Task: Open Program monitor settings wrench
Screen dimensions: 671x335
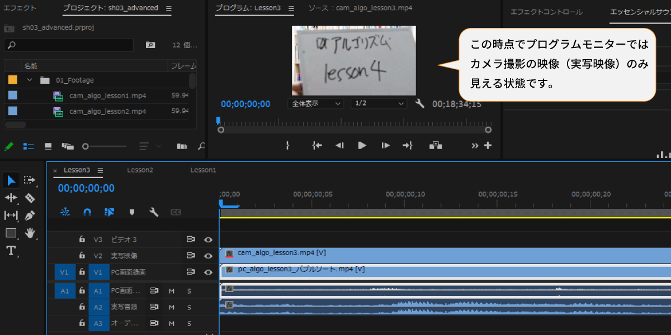Action: (x=420, y=103)
